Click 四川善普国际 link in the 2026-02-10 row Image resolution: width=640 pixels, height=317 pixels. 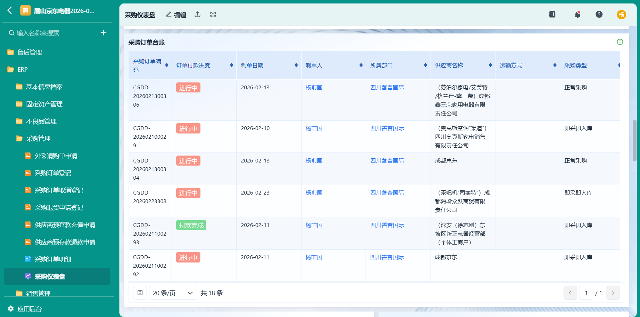click(387, 128)
